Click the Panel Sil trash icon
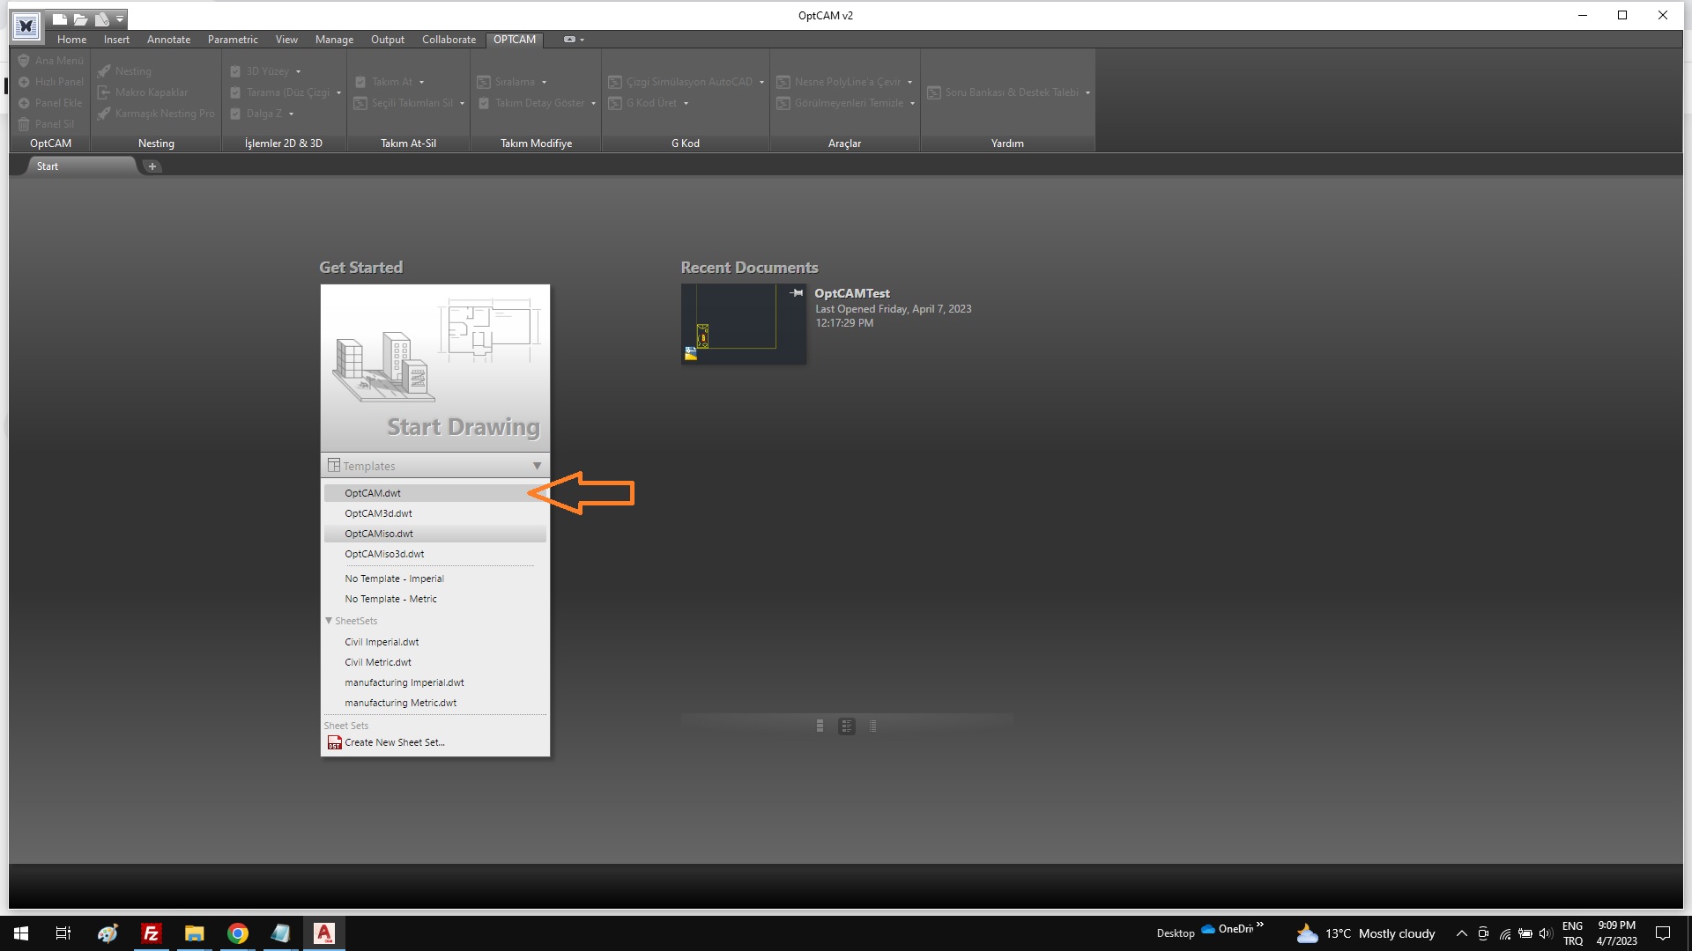Screen dimensions: 1692x951 click(24, 124)
